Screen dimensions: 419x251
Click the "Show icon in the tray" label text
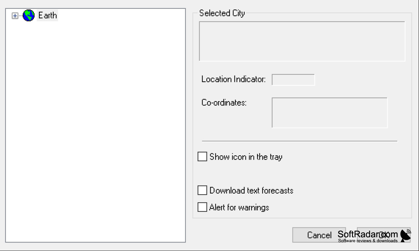tap(246, 157)
